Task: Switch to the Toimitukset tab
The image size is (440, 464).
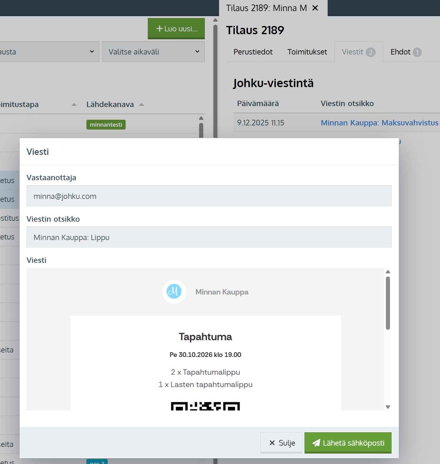Action: [x=307, y=52]
